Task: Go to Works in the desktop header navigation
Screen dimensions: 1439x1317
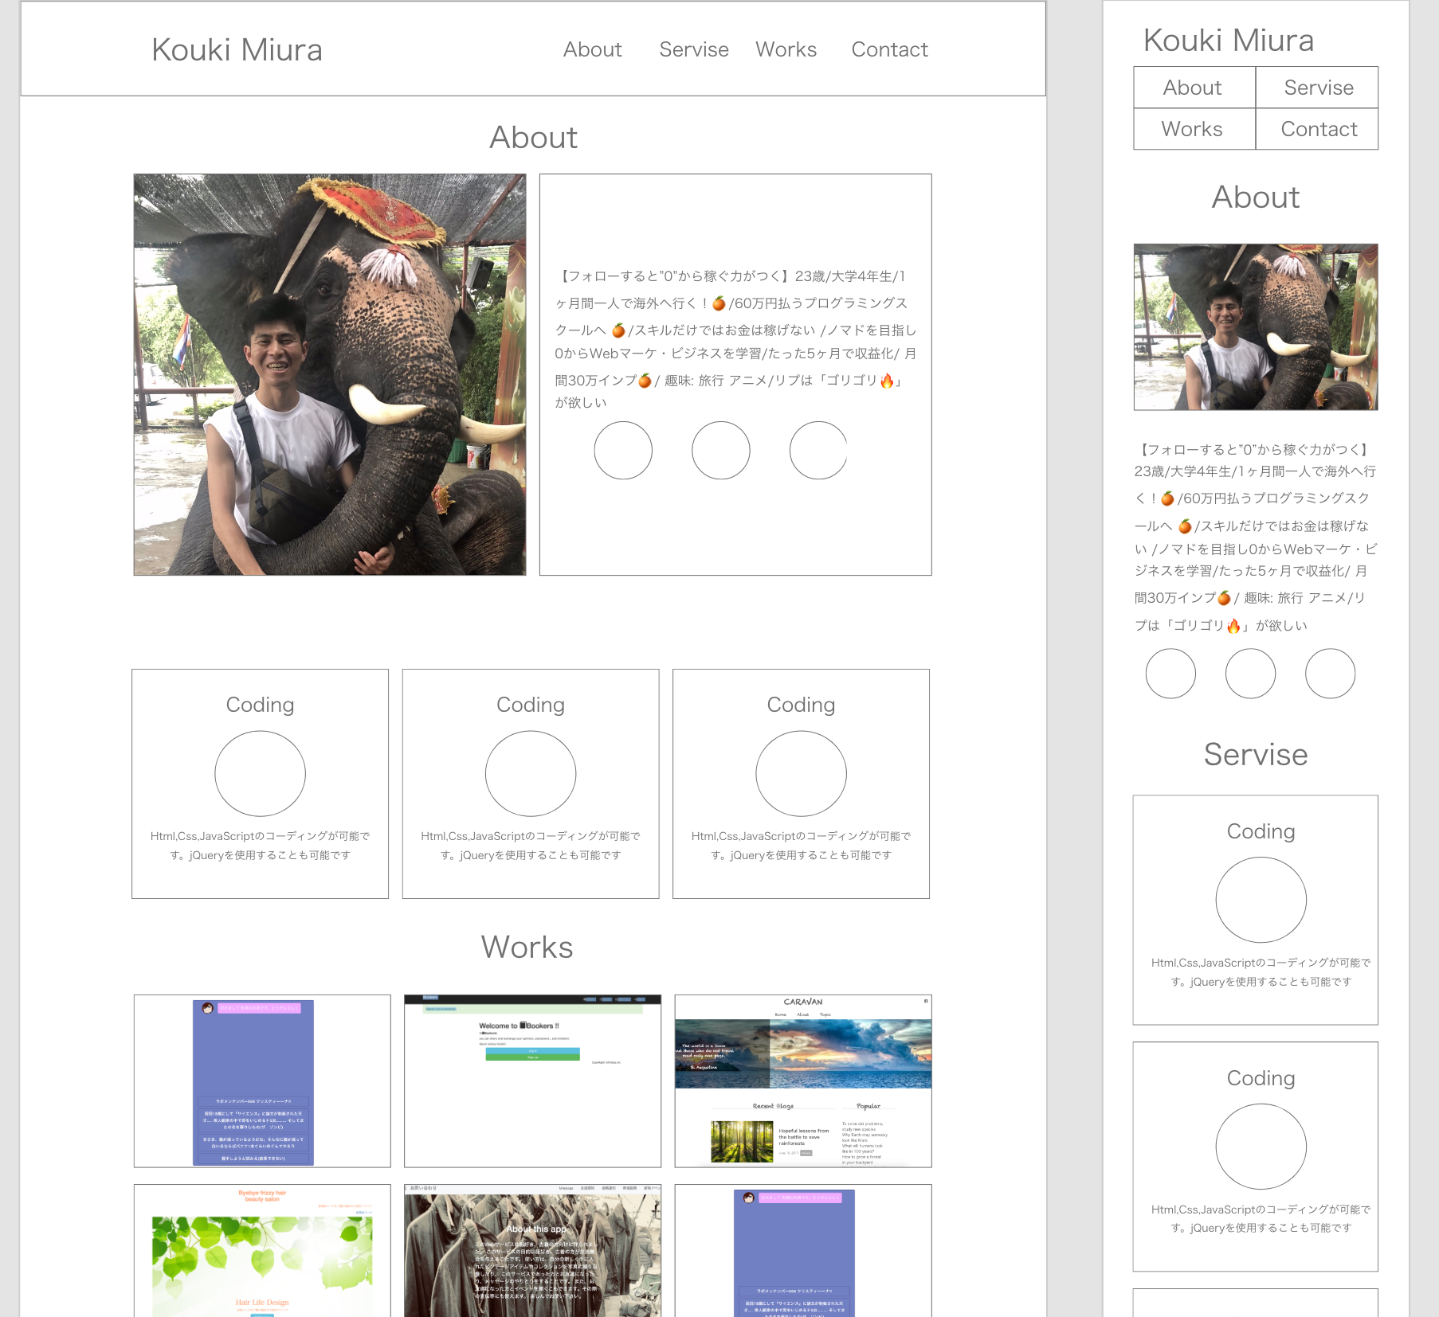Action: point(786,49)
